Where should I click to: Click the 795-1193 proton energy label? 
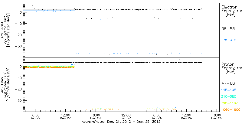(x=230, y=103)
